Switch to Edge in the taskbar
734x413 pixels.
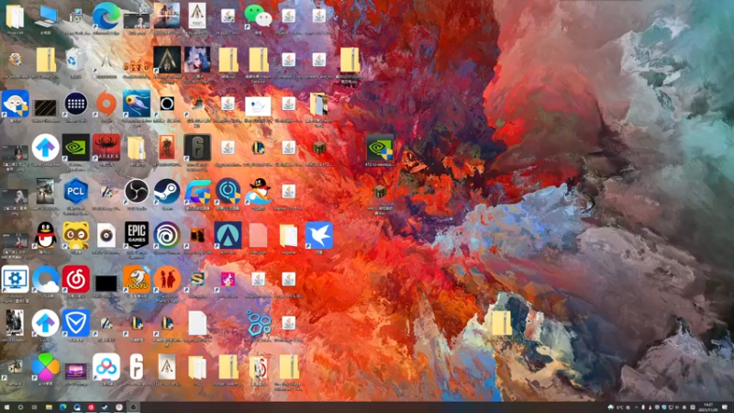[62, 407]
